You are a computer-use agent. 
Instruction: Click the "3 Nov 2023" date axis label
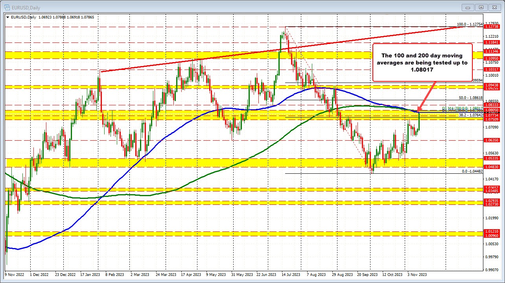(418, 274)
